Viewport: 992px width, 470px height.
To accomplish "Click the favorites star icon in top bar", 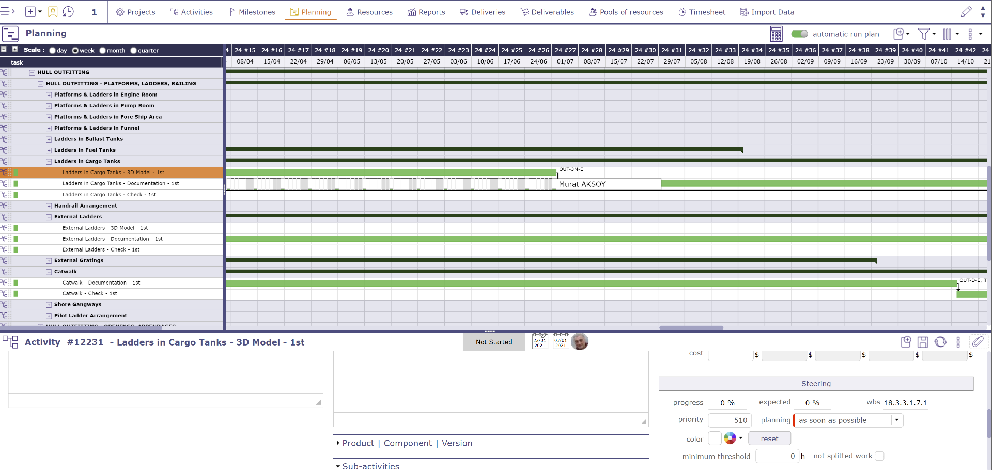I will pyautogui.click(x=53, y=12).
